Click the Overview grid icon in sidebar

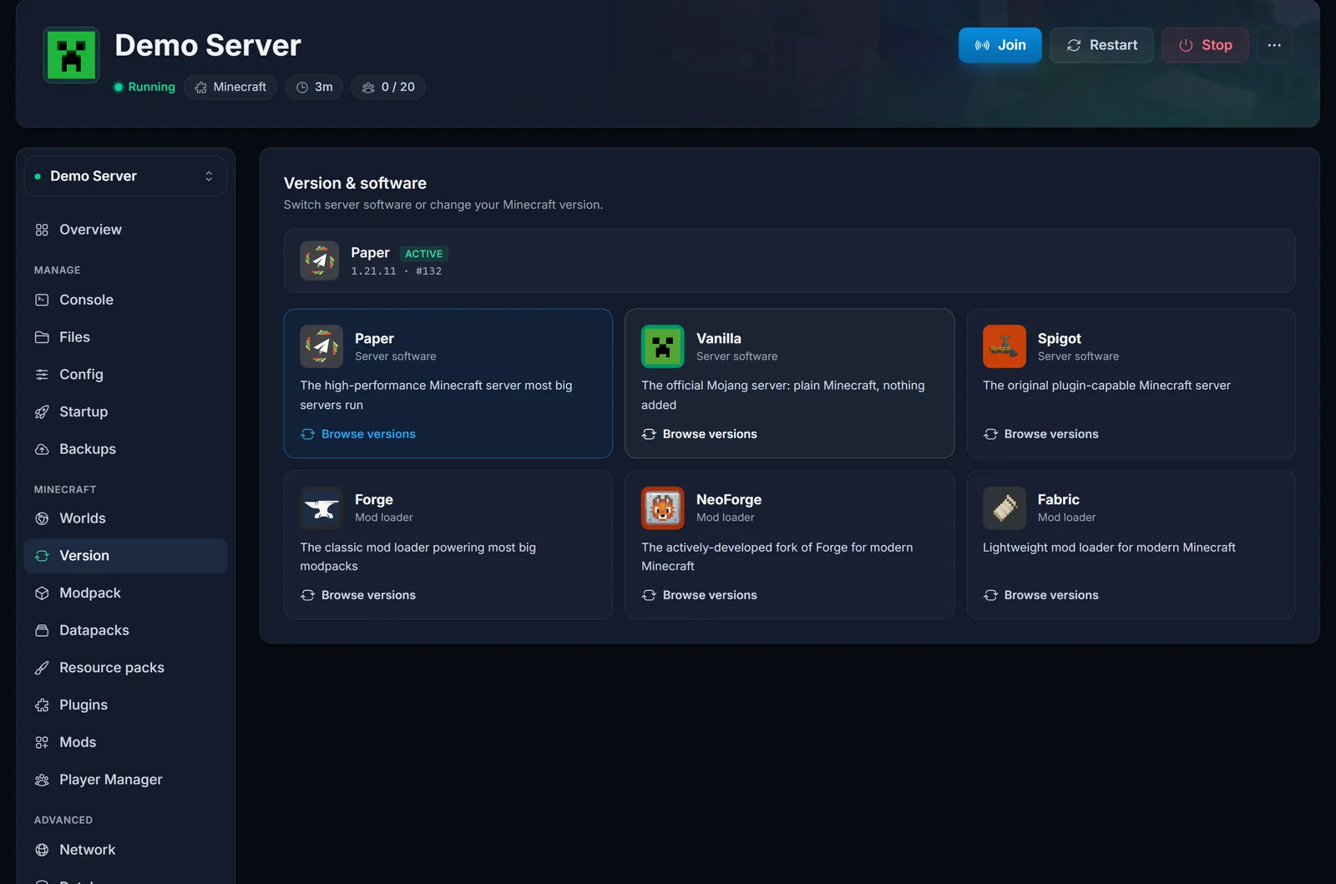pyautogui.click(x=42, y=230)
